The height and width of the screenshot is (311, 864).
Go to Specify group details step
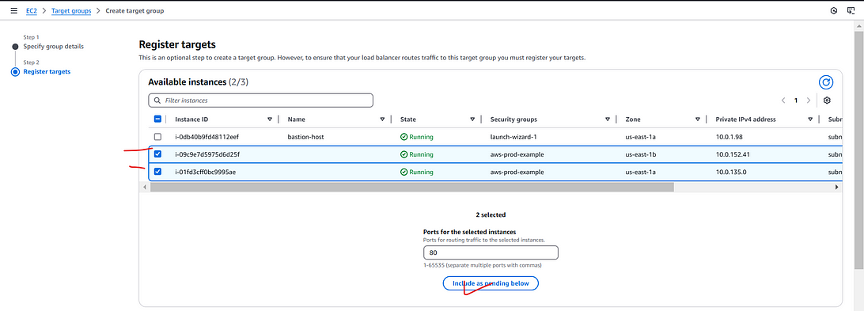(54, 47)
